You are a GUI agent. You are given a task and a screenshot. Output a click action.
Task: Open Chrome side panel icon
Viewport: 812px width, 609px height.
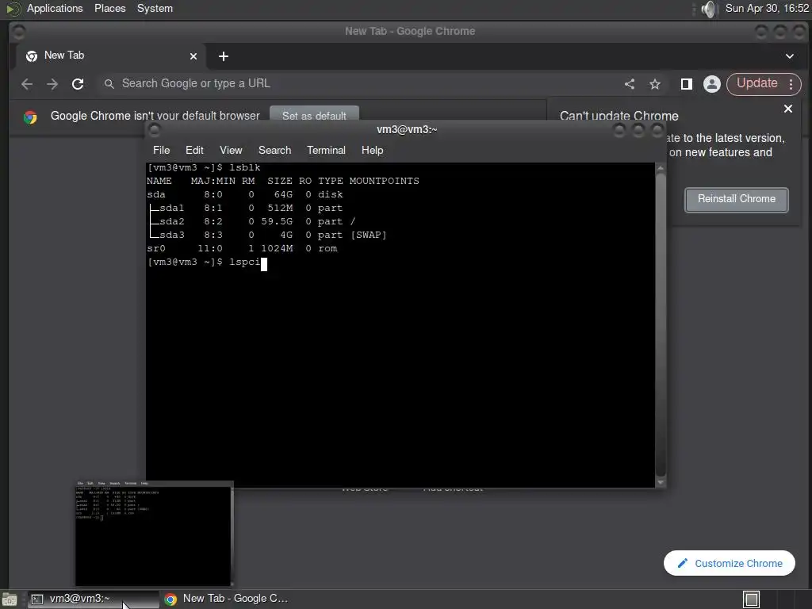(687, 84)
